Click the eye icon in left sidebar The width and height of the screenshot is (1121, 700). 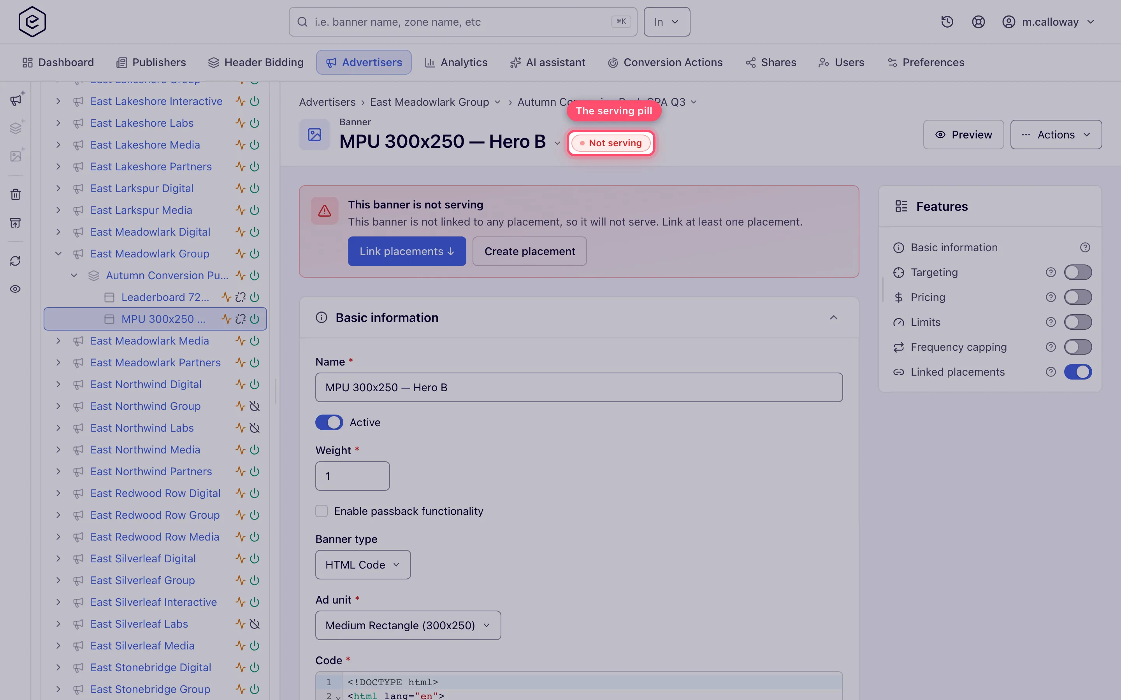tap(15, 289)
